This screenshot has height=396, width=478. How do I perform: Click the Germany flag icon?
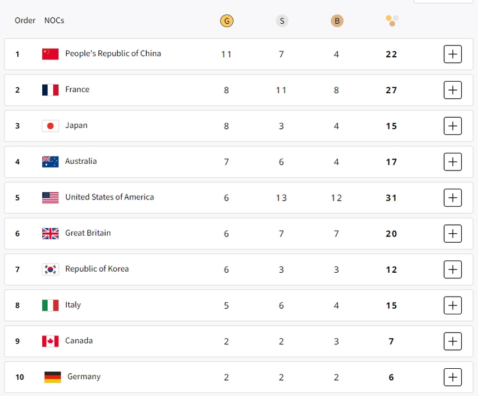point(52,377)
